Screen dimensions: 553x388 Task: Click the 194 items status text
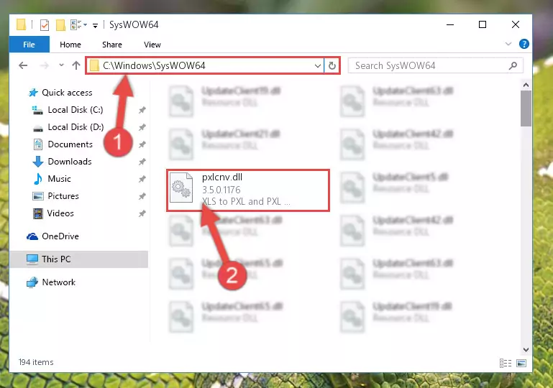[36, 362]
